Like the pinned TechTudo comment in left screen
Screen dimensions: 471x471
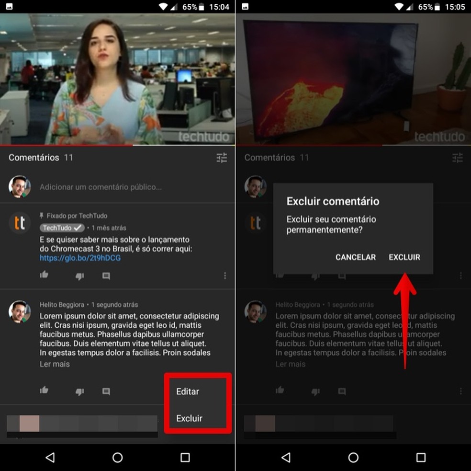[44, 275]
